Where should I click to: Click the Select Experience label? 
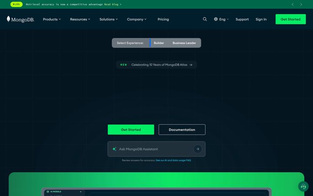[130, 43]
